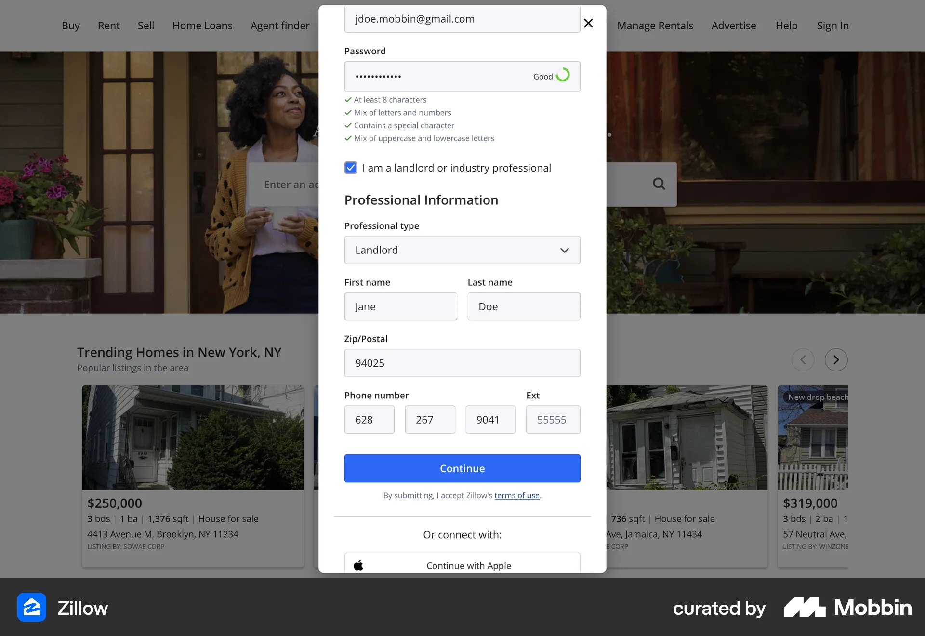The width and height of the screenshot is (925, 636).
Task: Search using the magnifying glass icon
Action: tap(659, 184)
